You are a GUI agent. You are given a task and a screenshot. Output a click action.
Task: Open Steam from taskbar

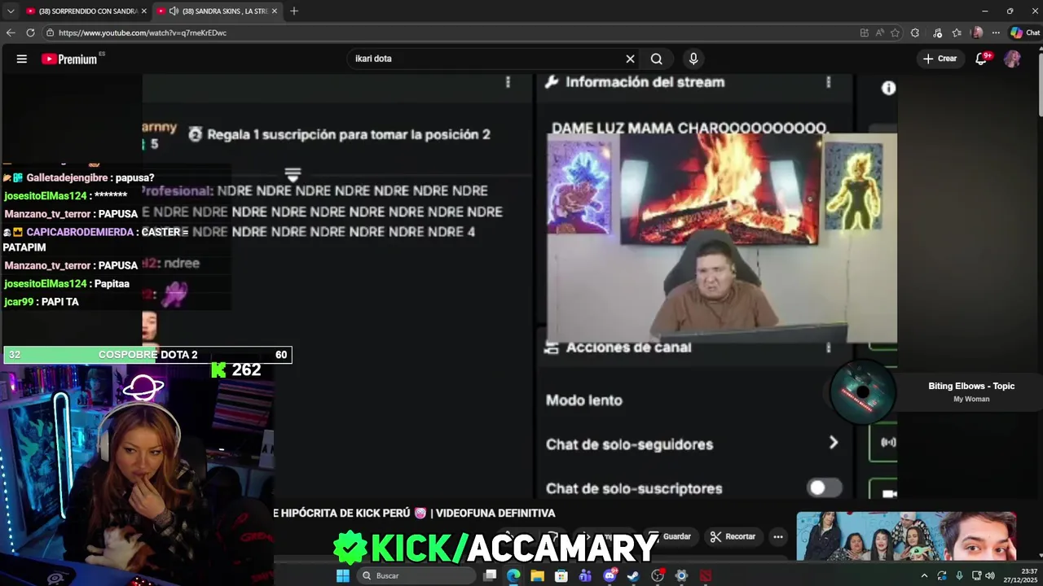633,575
